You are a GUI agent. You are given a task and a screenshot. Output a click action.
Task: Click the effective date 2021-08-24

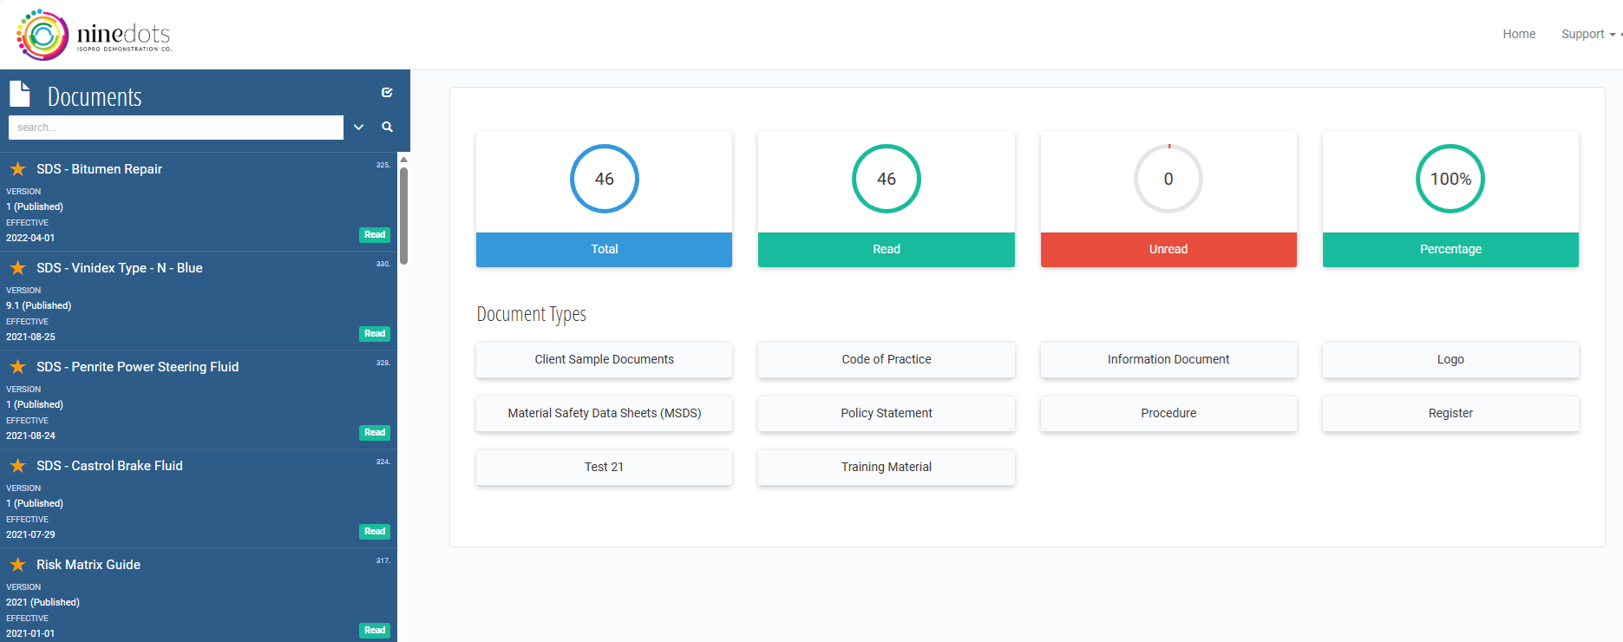coord(30,436)
